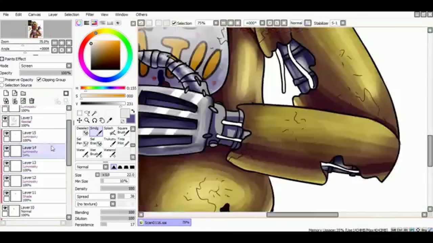This screenshot has height=243, width=433.
Task: Open the Spread brush shape dropdown
Action: click(96, 196)
